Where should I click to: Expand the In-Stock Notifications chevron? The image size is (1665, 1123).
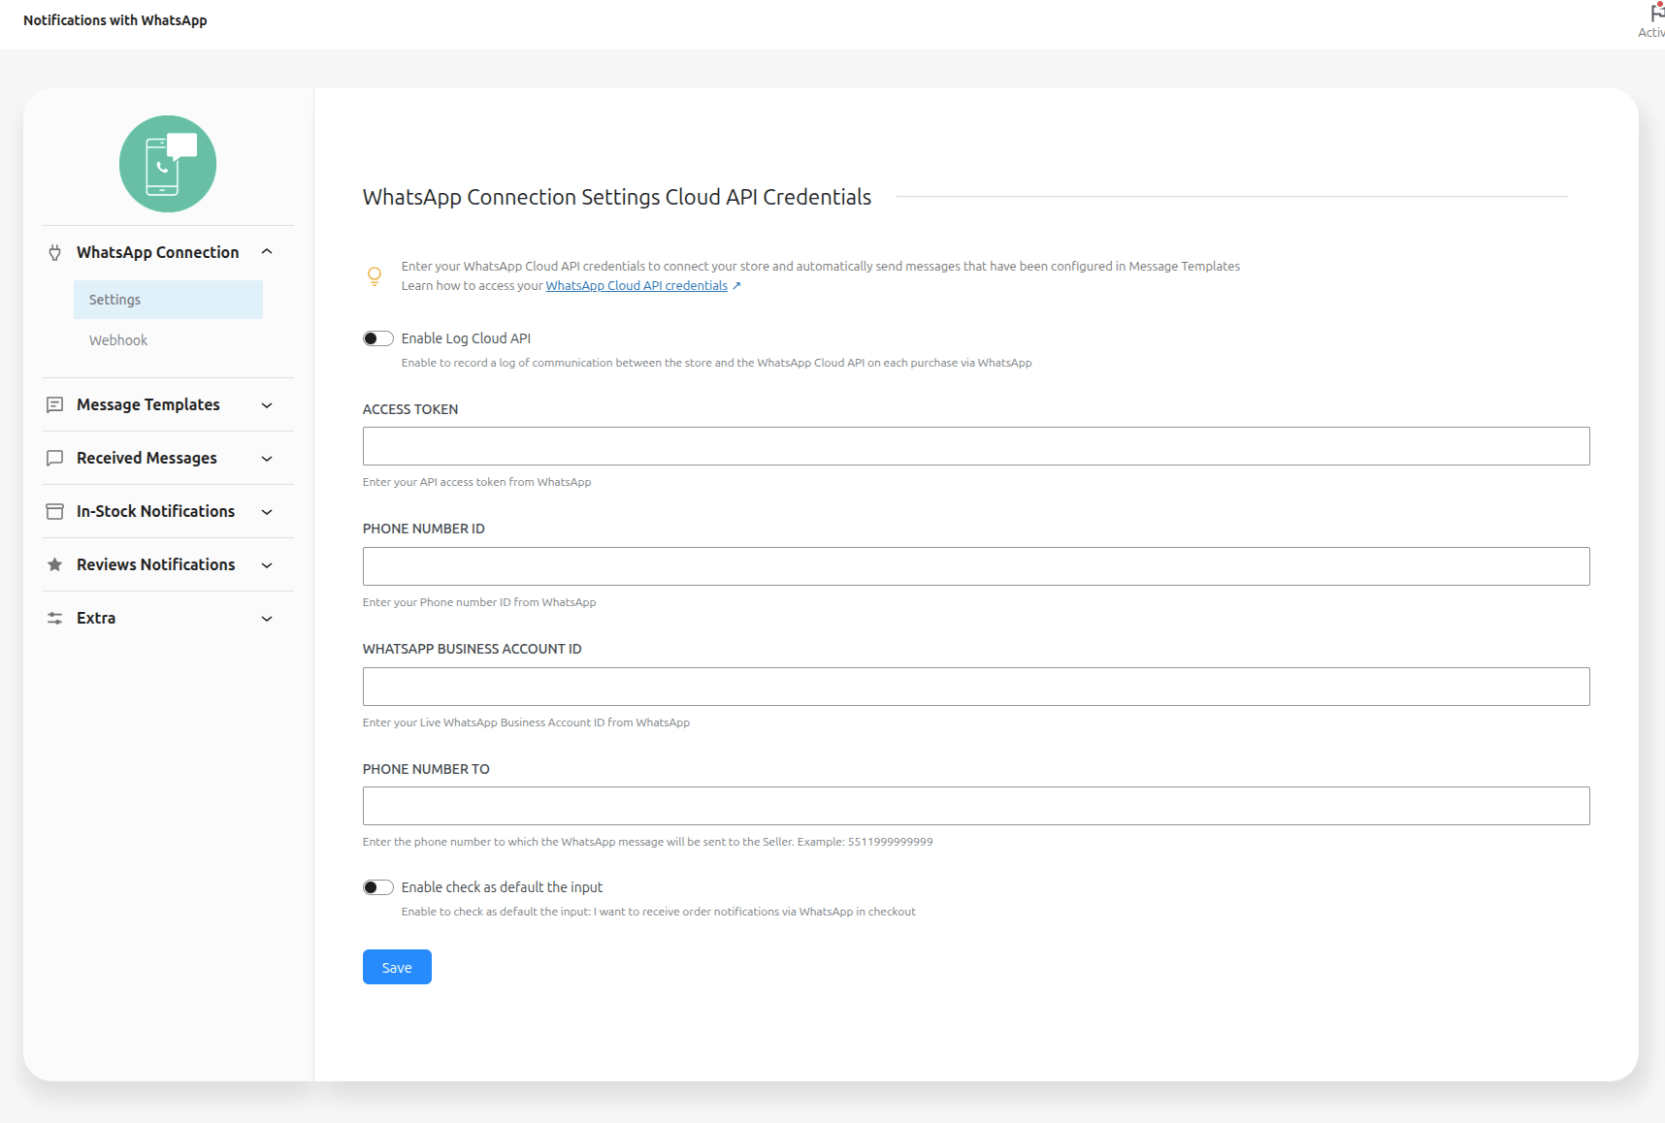point(267,512)
